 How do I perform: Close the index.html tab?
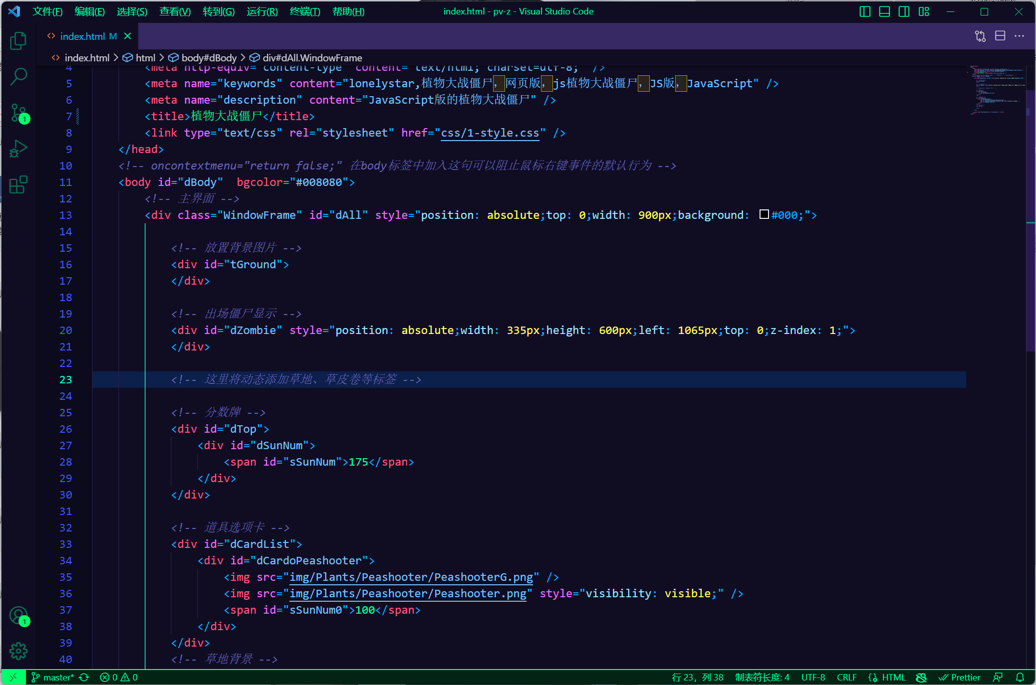point(127,36)
